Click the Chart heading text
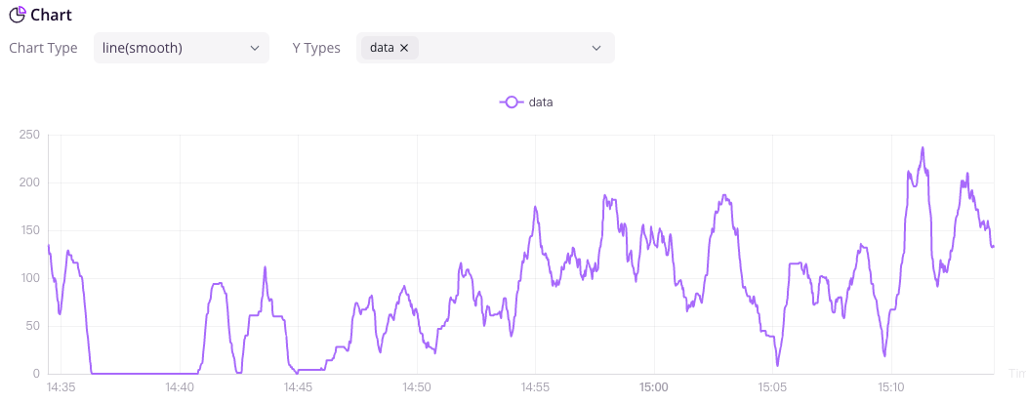The image size is (1026, 404). (51, 15)
